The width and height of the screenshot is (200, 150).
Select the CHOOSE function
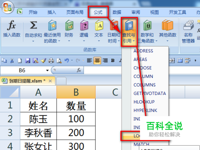click(142, 68)
